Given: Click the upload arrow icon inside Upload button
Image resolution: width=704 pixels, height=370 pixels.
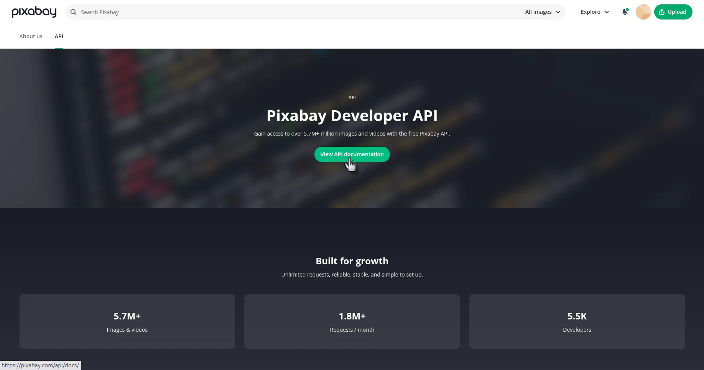Looking at the screenshot, I should (661, 12).
